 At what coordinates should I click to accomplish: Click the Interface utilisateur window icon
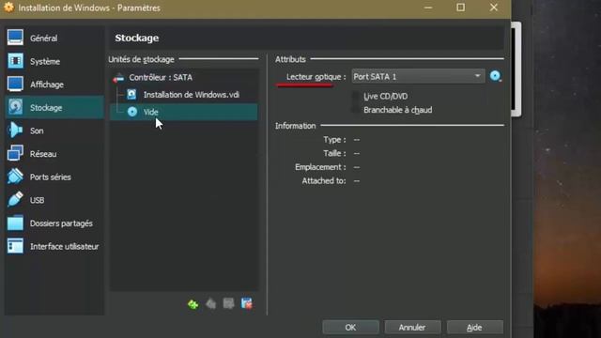[15, 246]
